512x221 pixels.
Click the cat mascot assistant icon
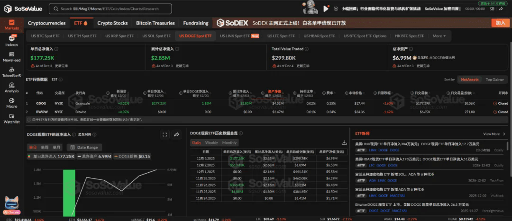[x=11, y=204]
